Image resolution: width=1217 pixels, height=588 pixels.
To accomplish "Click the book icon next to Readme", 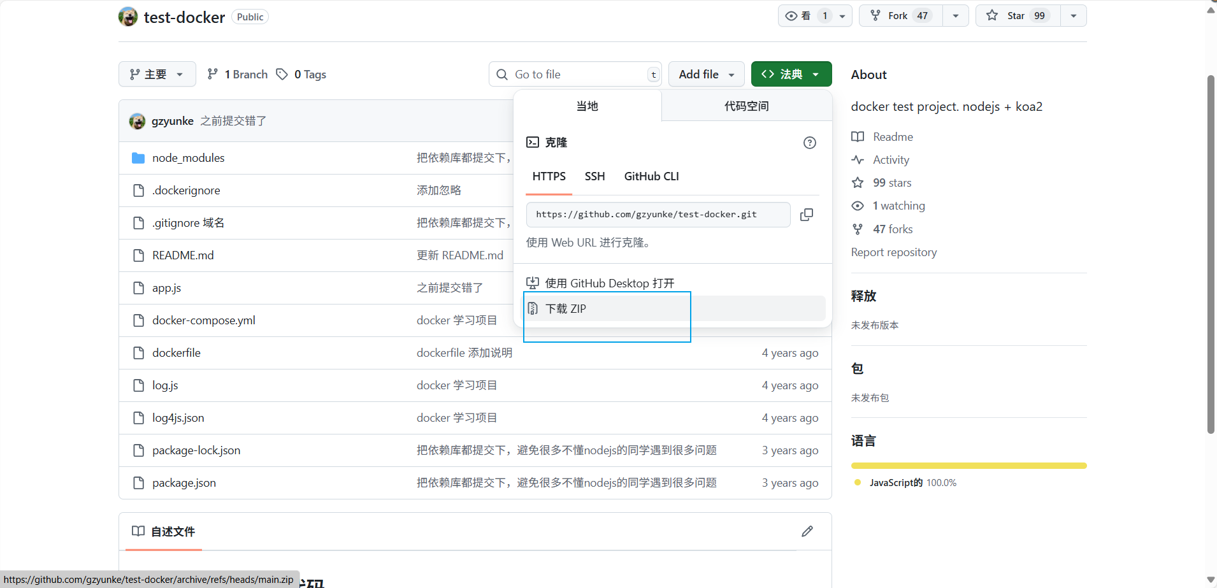I will [x=858, y=137].
